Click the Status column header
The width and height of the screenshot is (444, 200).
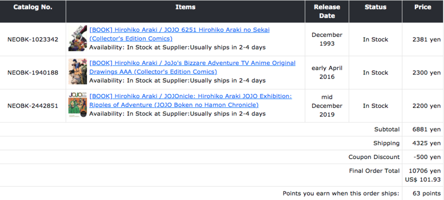click(375, 7)
